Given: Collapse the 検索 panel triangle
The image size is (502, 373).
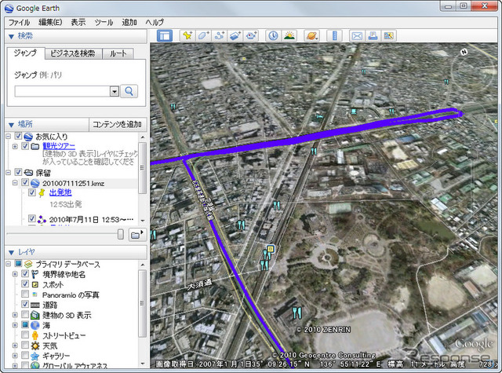Looking at the screenshot, I should (x=12, y=36).
